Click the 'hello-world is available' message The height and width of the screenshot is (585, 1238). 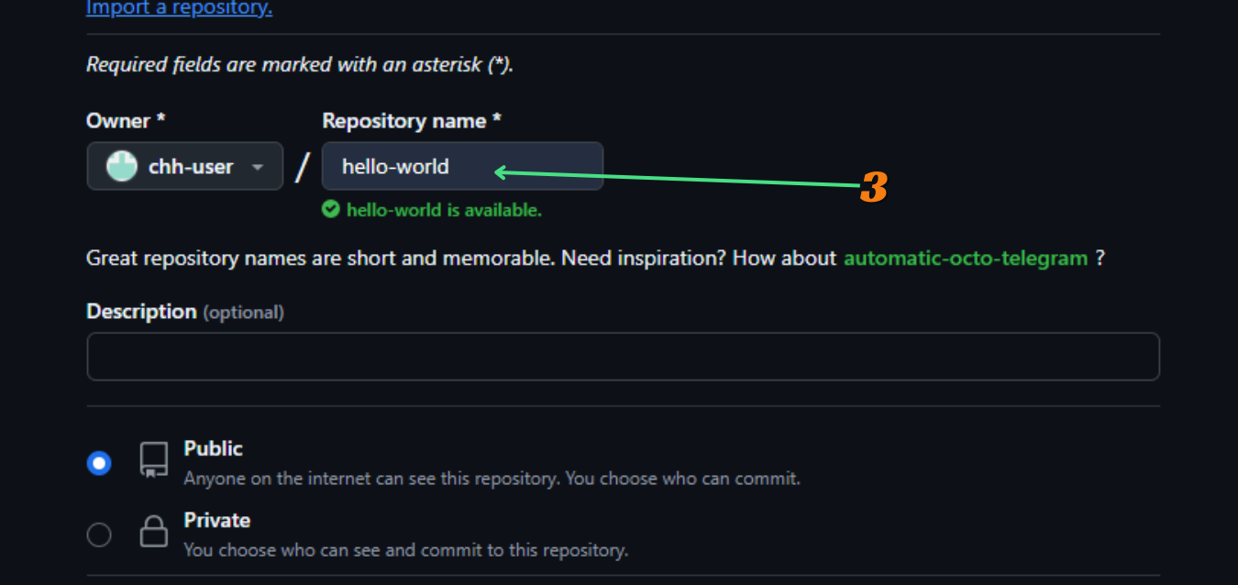coord(444,210)
